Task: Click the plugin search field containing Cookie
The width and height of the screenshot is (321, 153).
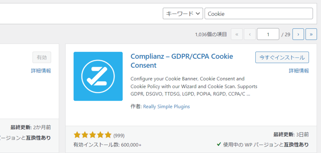Action: click(x=259, y=14)
